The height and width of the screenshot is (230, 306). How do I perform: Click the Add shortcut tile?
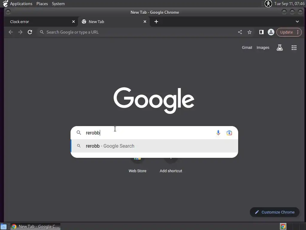[x=171, y=165]
